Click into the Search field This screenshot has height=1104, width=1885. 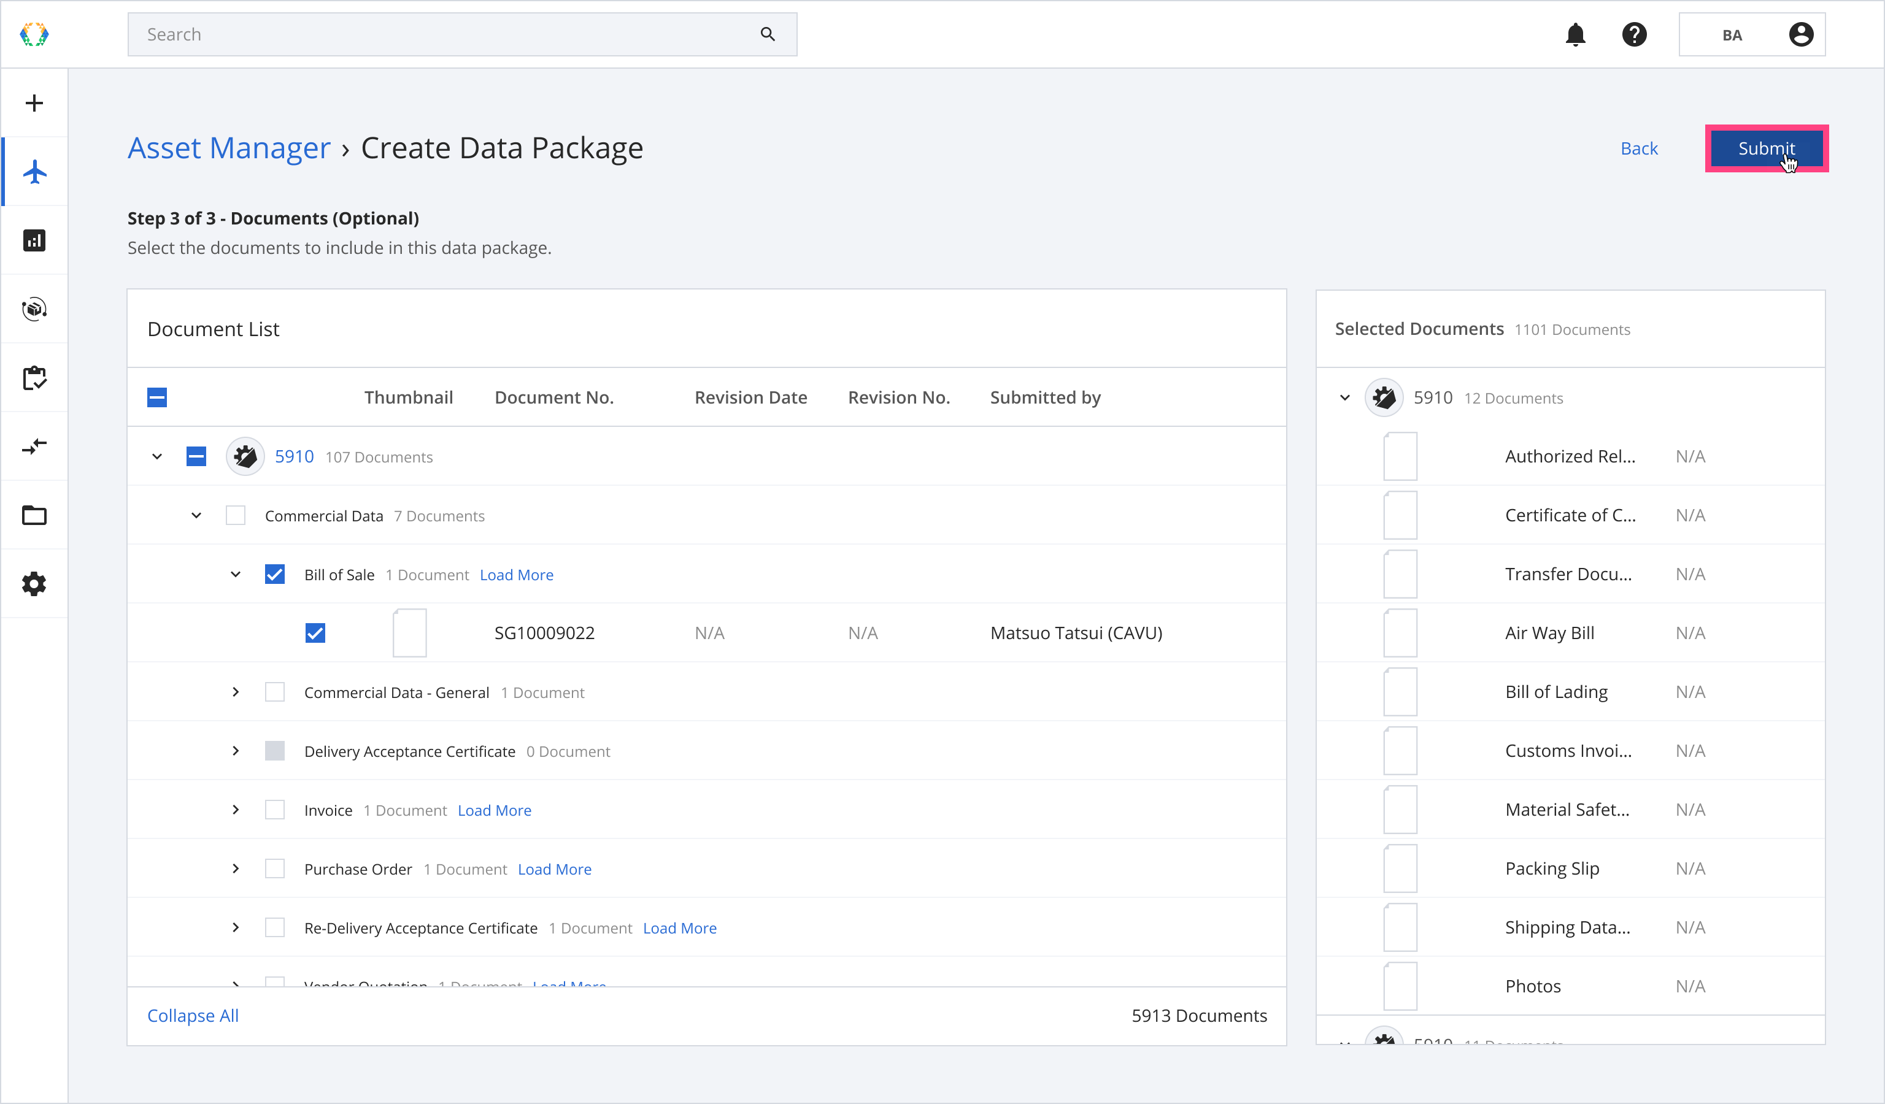point(449,34)
